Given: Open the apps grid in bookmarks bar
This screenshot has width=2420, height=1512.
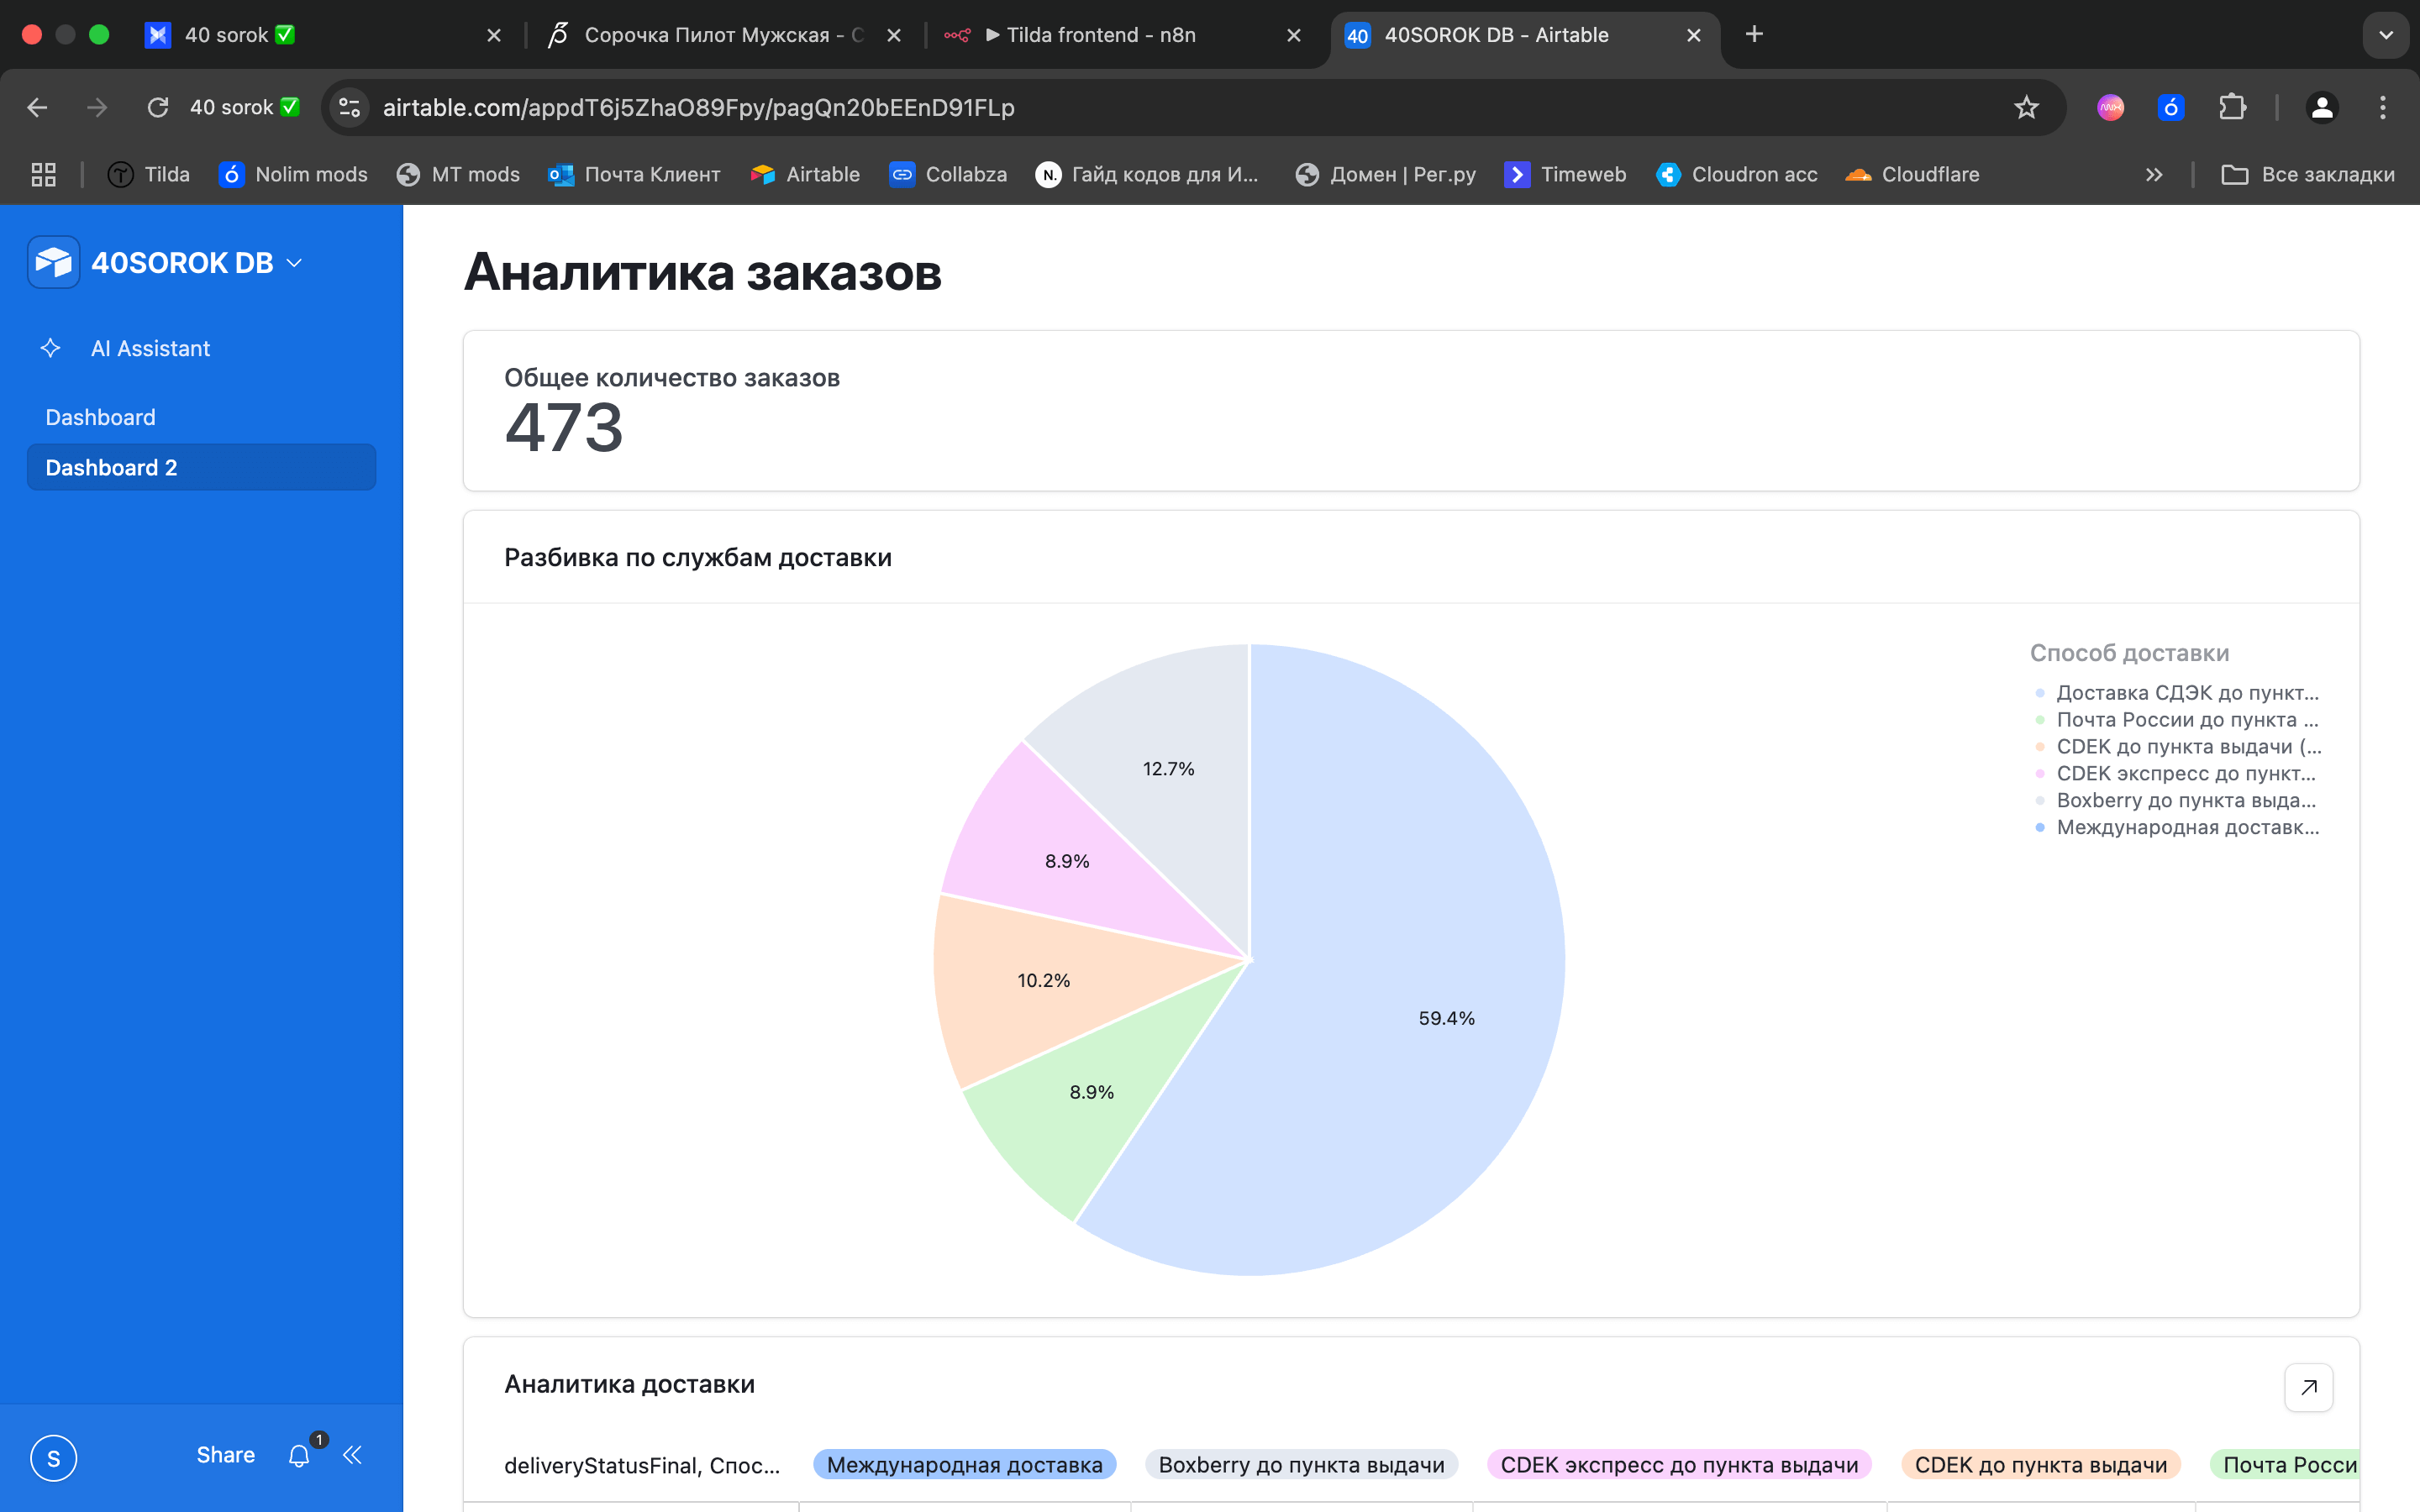Looking at the screenshot, I should coord(43,174).
